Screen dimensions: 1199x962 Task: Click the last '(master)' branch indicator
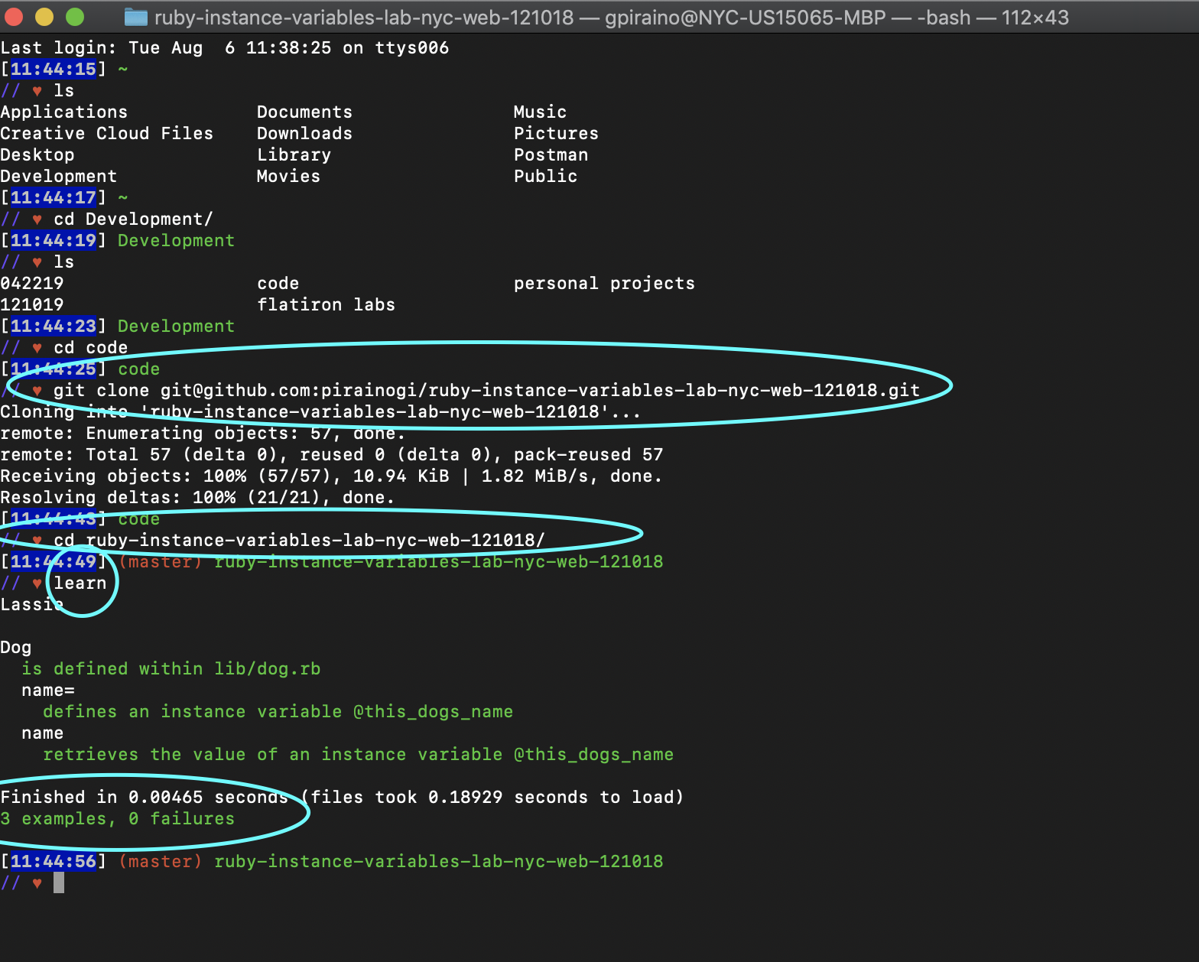click(161, 861)
